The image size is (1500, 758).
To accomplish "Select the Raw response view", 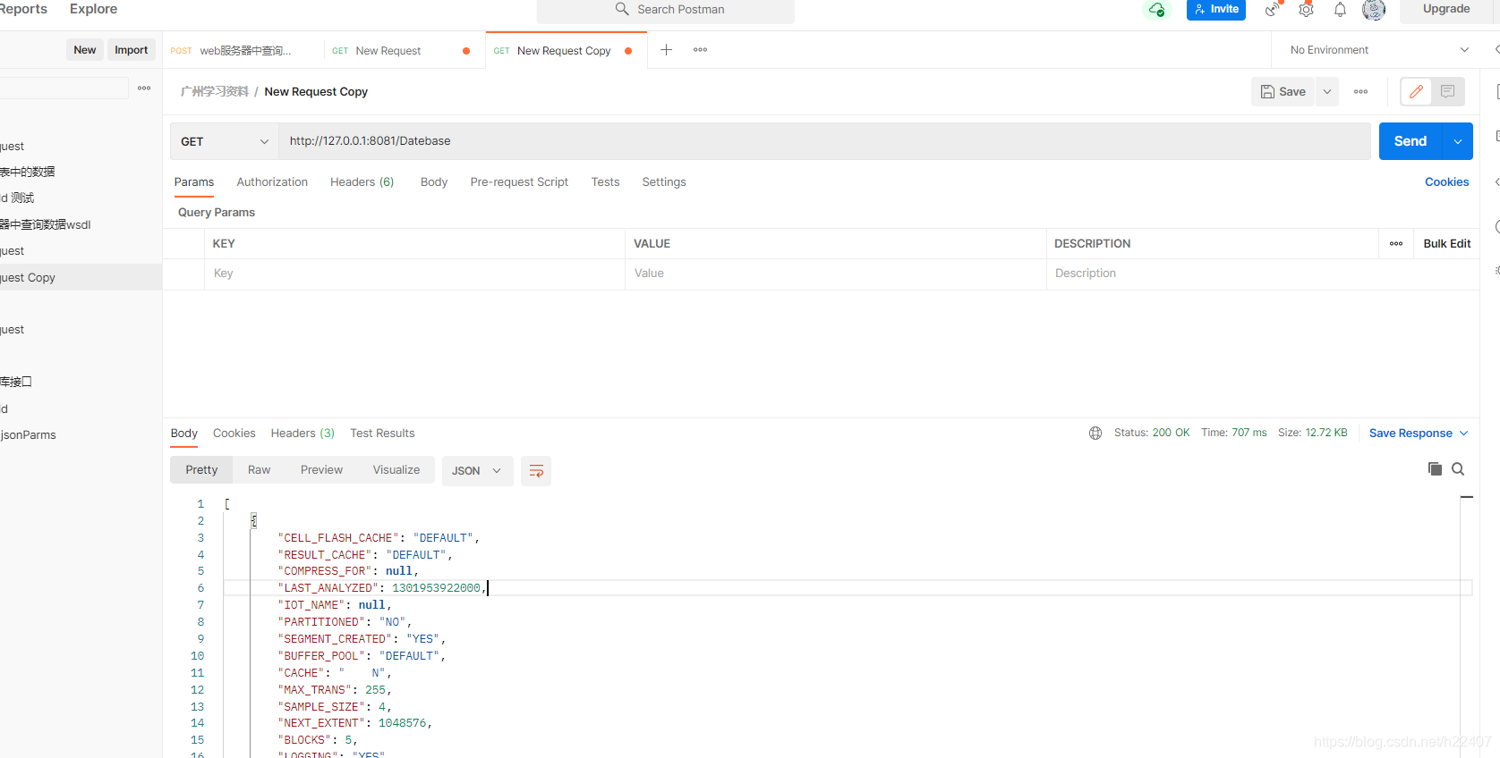I will [259, 470].
